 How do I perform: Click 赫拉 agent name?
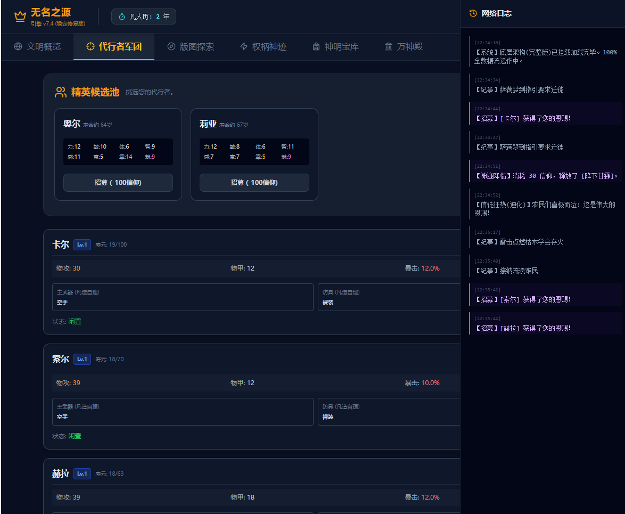tap(61, 474)
